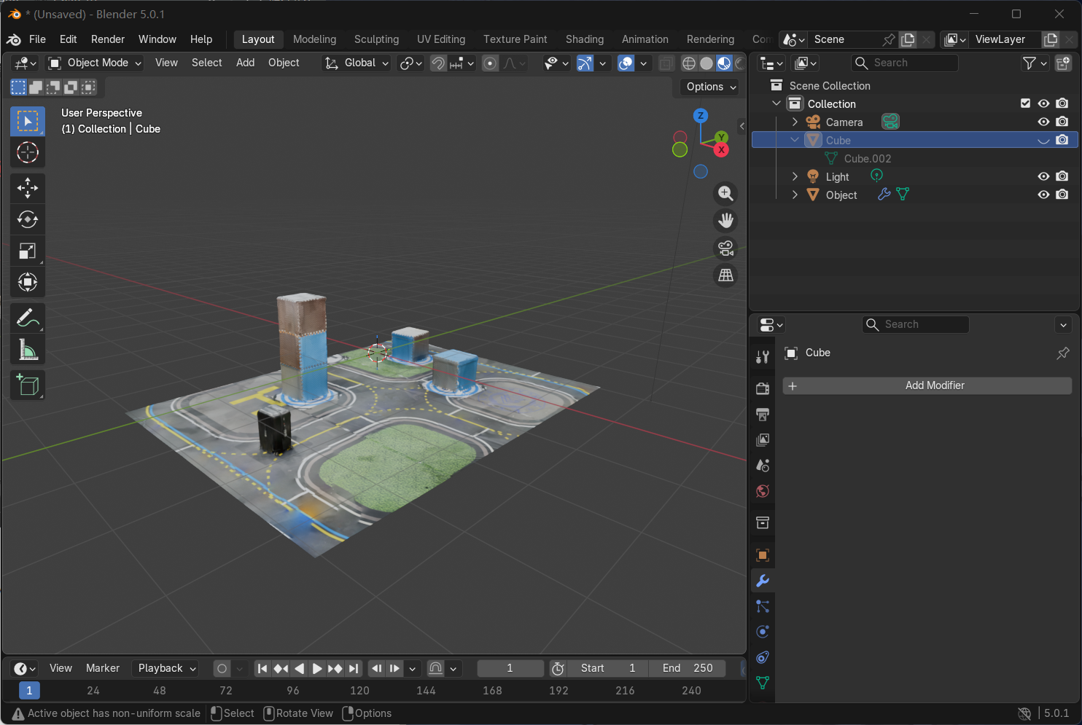The height and width of the screenshot is (725, 1082).
Task: Click the End frame field
Action: click(x=687, y=668)
